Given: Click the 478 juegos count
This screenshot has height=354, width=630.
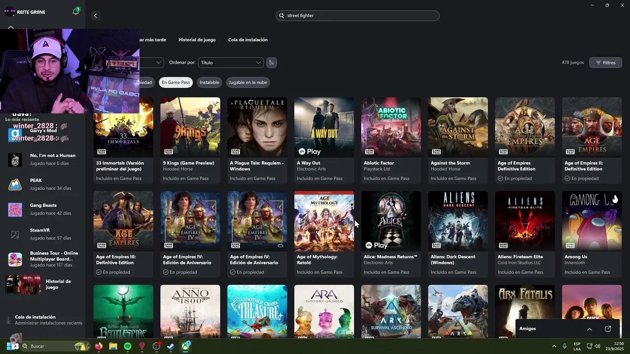Looking at the screenshot, I should (572, 62).
